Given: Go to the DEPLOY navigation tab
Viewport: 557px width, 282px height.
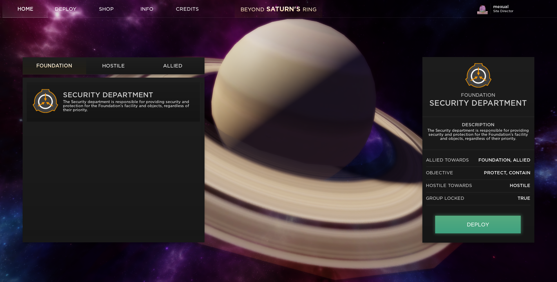Looking at the screenshot, I should point(66,9).
